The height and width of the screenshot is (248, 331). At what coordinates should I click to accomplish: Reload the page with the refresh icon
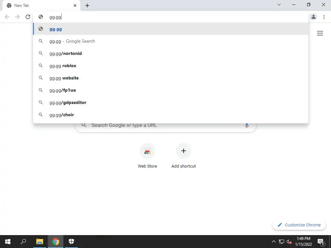click(x=28, y=17)
